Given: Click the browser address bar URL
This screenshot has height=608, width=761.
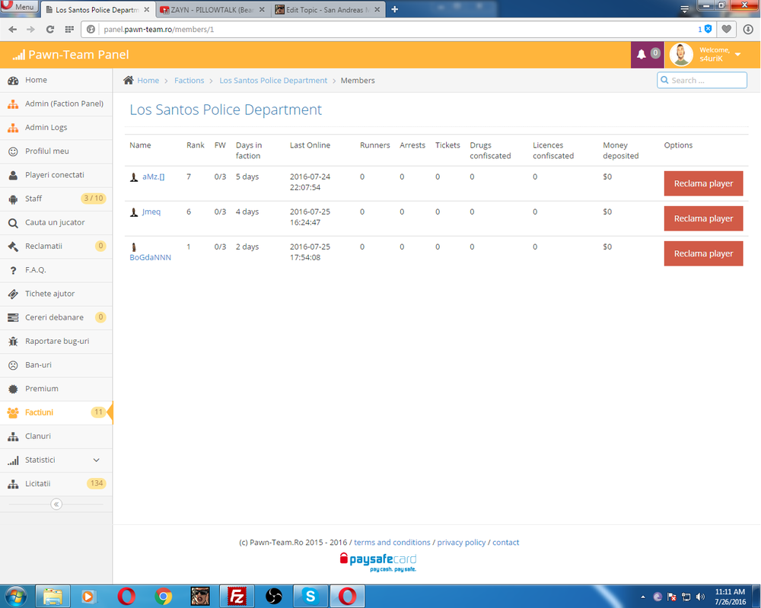Looking at the screenshot, I should coord(159,29).
